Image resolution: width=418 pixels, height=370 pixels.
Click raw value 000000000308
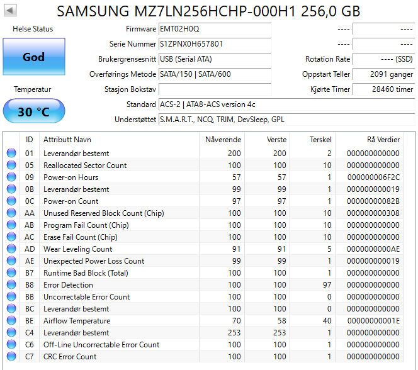(x=373, y=213)
